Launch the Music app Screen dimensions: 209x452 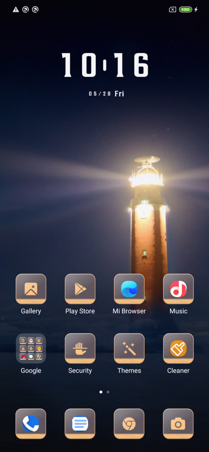pos(179,289)
